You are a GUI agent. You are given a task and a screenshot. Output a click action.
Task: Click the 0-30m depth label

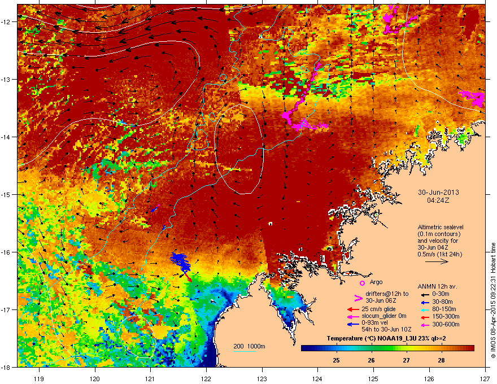click(x=441, y=294)
